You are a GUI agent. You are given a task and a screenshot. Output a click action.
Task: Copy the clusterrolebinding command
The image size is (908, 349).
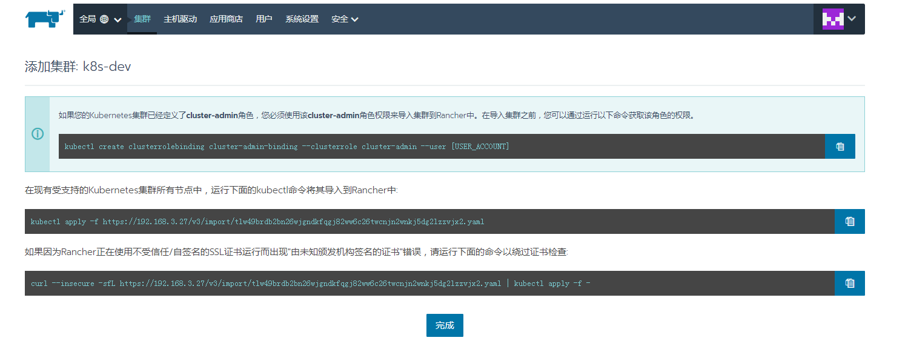(x=840, y=147)
